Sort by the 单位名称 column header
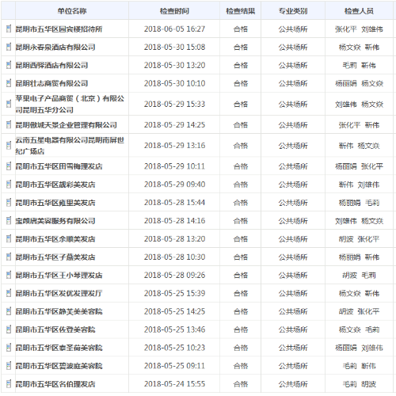Screen dimensions: 396x396 (x=72, y=11)
